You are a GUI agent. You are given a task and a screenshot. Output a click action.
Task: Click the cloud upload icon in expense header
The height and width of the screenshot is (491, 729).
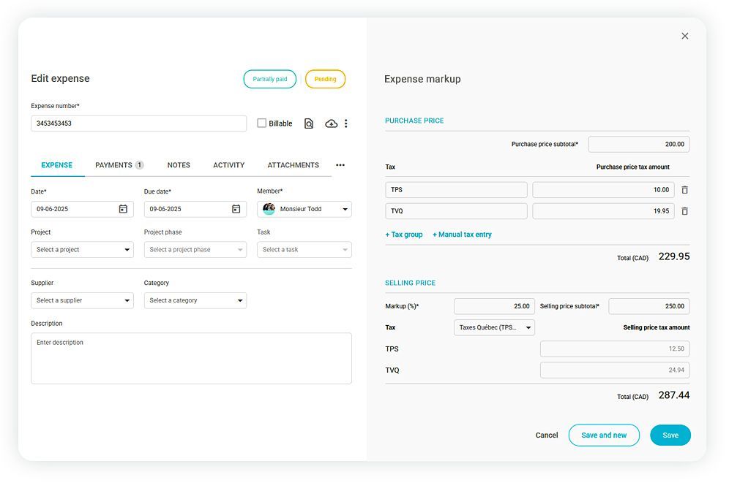pos(331,123)
